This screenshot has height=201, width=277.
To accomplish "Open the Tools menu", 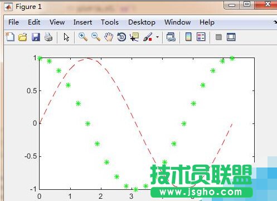I will pos(110,22).
